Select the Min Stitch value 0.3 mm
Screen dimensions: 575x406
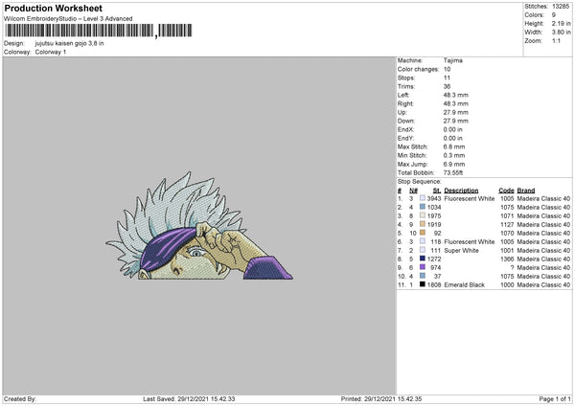coord(454,155)
